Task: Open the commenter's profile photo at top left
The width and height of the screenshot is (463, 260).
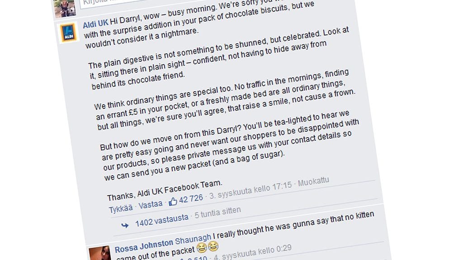Action: (65, 8)
